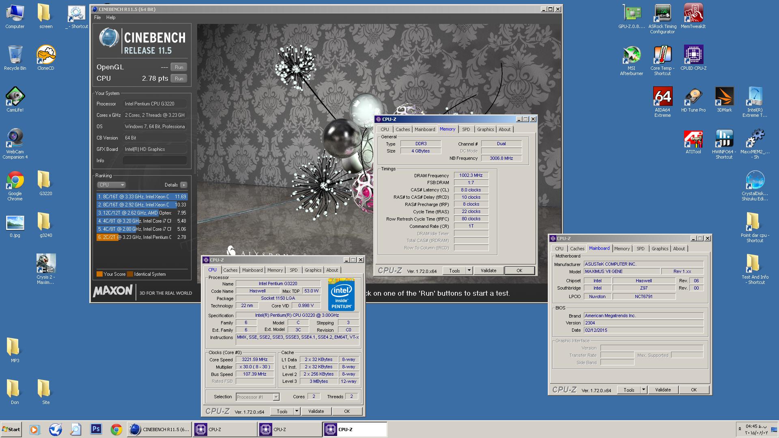Image resolution: width=779 pixels, height=438 pixels.
Task: Click Chrome icon in taskbar
Action: [116, 429]
